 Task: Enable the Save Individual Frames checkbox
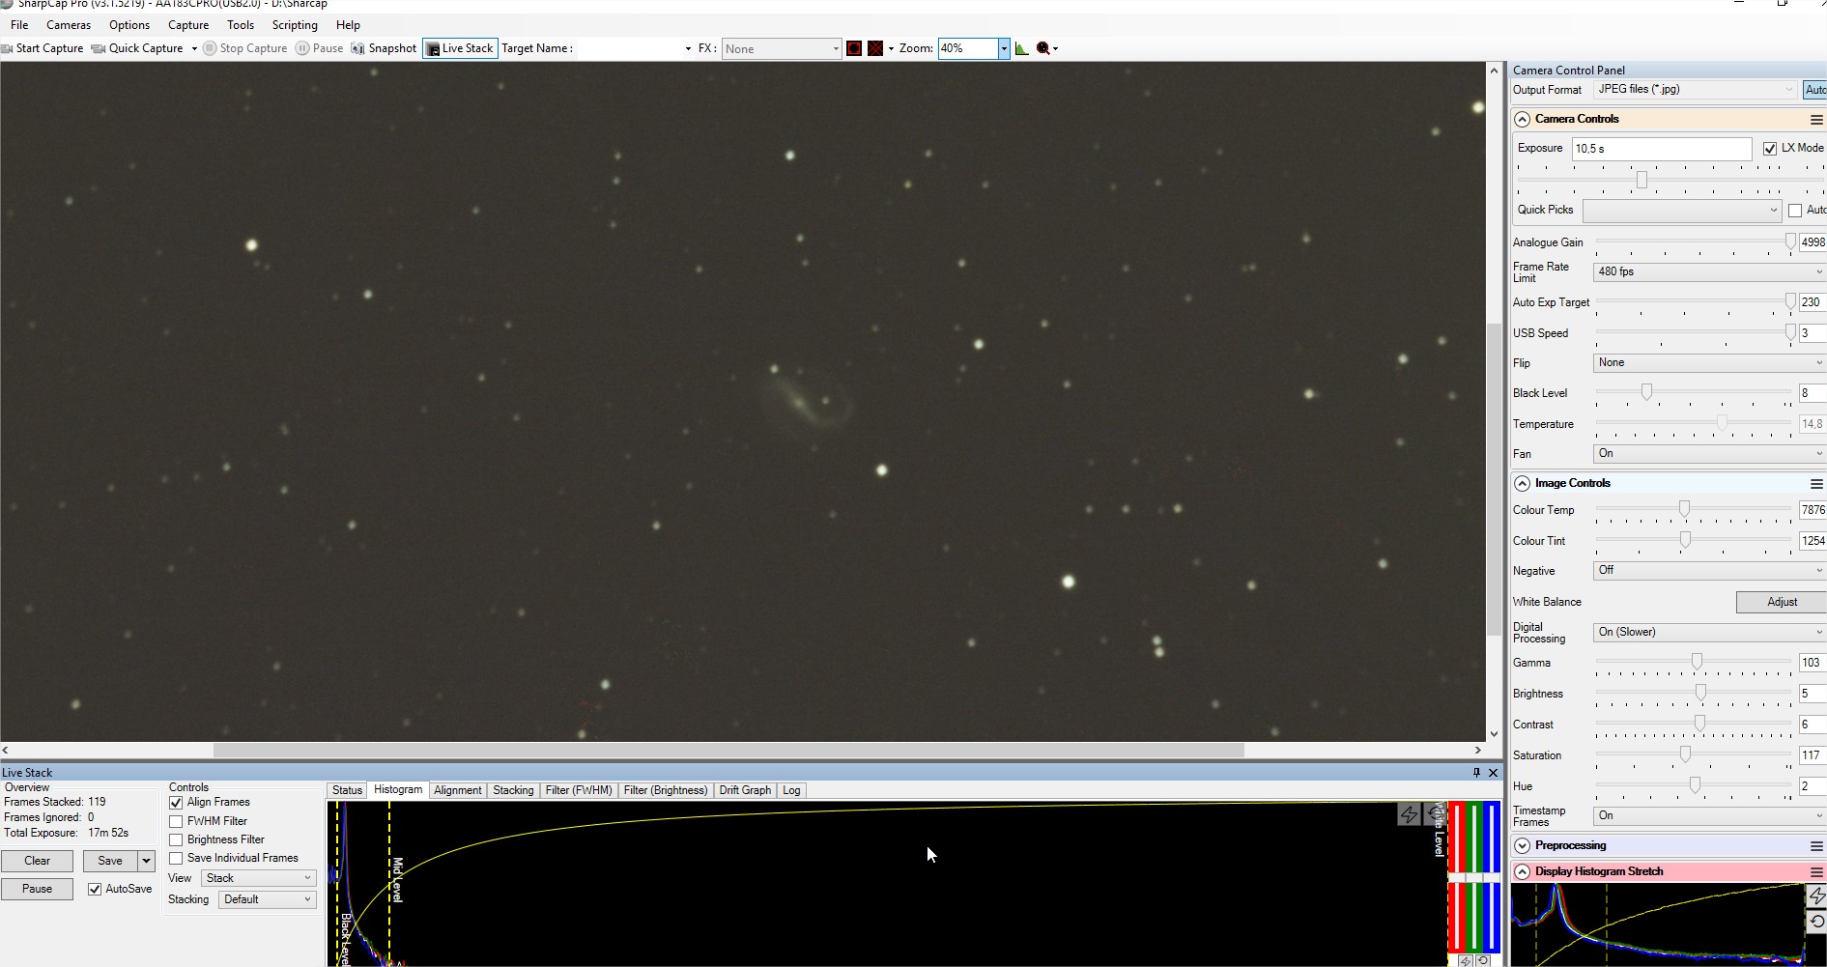coord(176,859)
